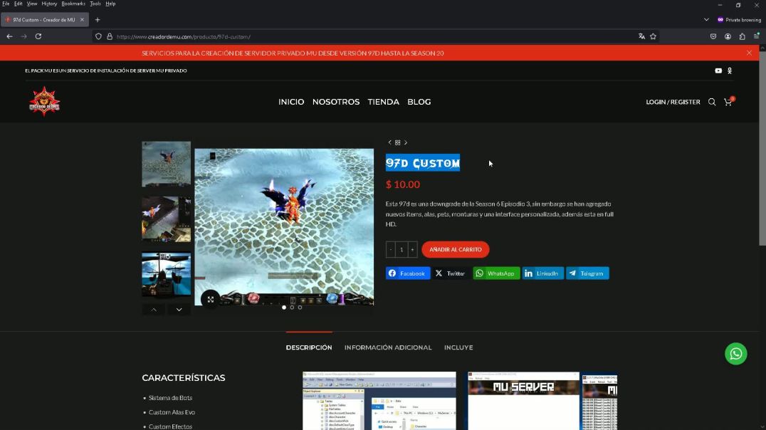Open the File menu
Image resolution: width=766 pixels, height=430 pixels.
tap(6, 4)
